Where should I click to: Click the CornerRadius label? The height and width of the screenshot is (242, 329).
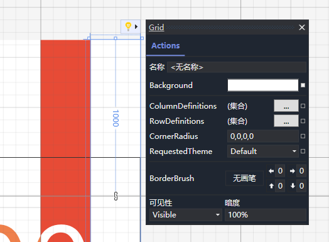pos(174,136)
